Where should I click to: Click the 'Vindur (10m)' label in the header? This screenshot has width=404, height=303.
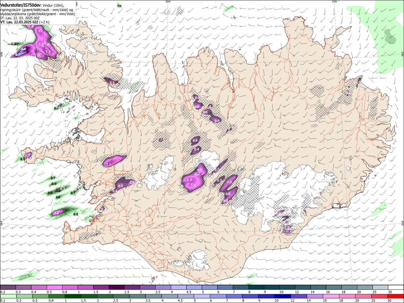(x=53, y=5)
